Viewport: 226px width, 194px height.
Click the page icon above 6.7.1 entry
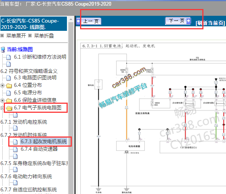point(15,115)
